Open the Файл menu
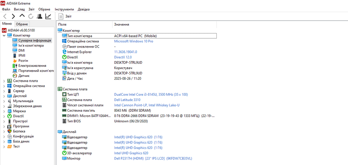The width and height of the screenshot is (348, 165). point(6,9)
